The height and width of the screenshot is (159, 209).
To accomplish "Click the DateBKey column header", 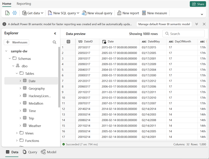I will [x=153, y=41].
